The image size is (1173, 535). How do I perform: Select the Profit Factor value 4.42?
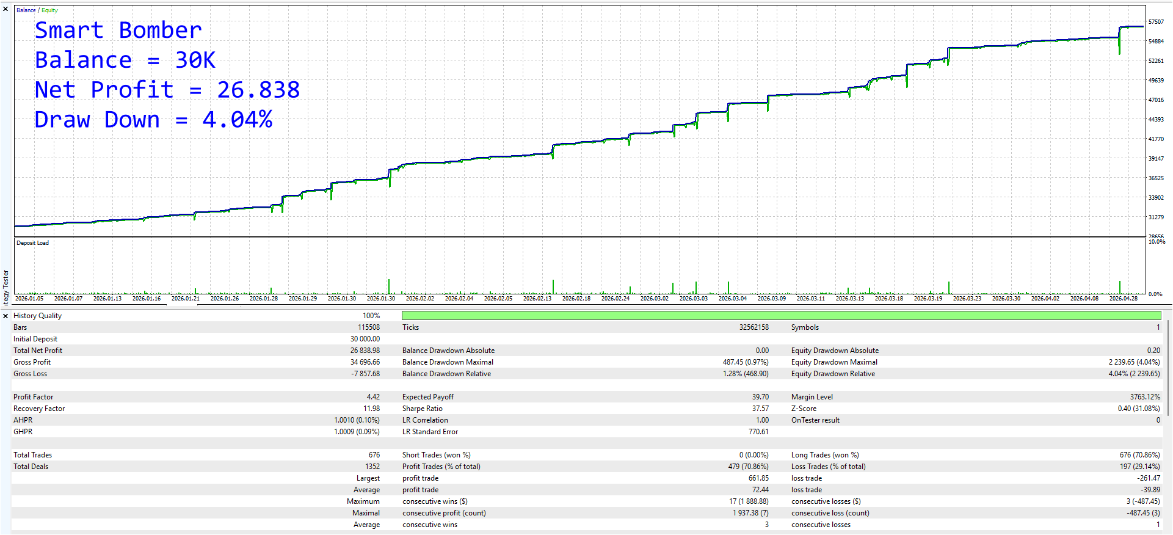tap(373, 397)
